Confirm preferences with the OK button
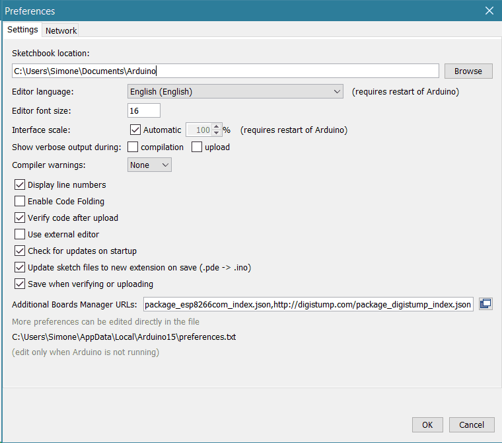 click(427, 425)
